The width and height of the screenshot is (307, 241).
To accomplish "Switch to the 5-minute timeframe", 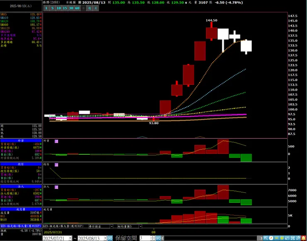I will point(52,8).
